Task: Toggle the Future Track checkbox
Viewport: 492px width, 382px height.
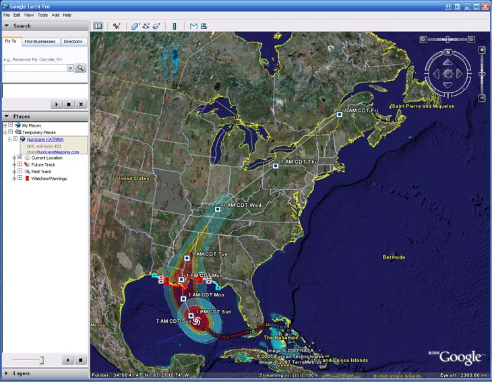Action: [x=20, y=164]
